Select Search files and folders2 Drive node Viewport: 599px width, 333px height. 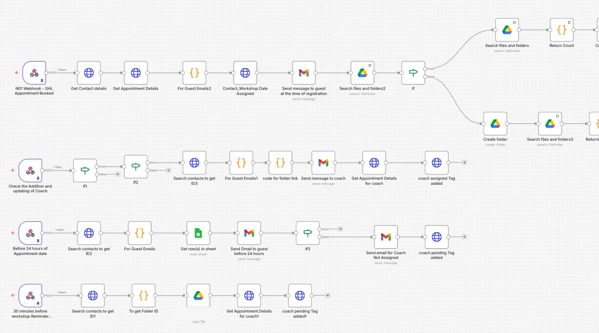[363, 73]
